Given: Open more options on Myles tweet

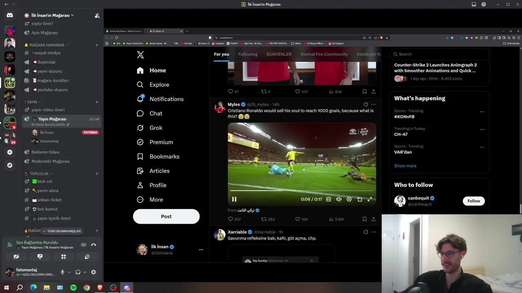Looking at the screenshot, I should (374, 105).
